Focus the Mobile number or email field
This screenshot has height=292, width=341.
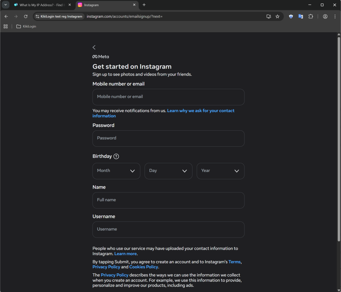click(168, 97)
